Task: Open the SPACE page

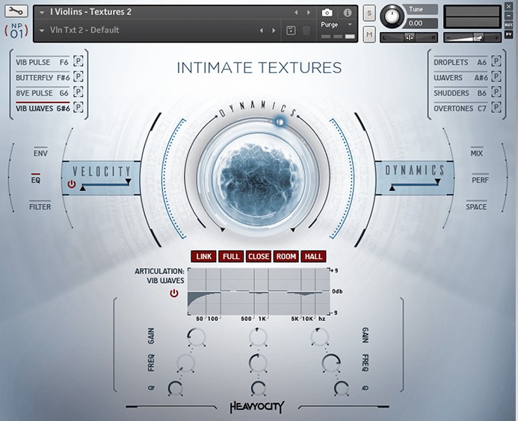Action: [x=476, y=207]
